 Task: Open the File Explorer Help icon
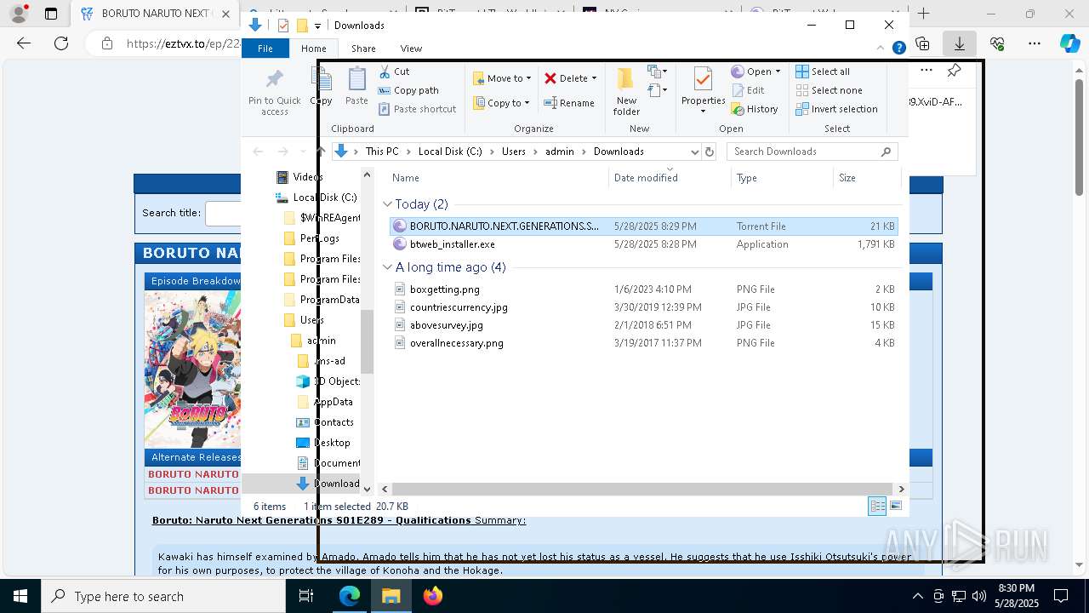(x=898, y=49)
